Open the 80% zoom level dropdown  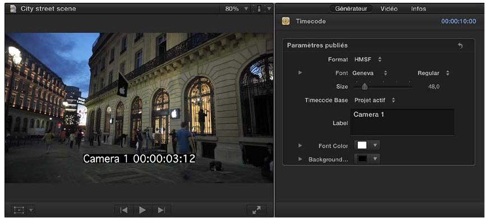(236, 9)
